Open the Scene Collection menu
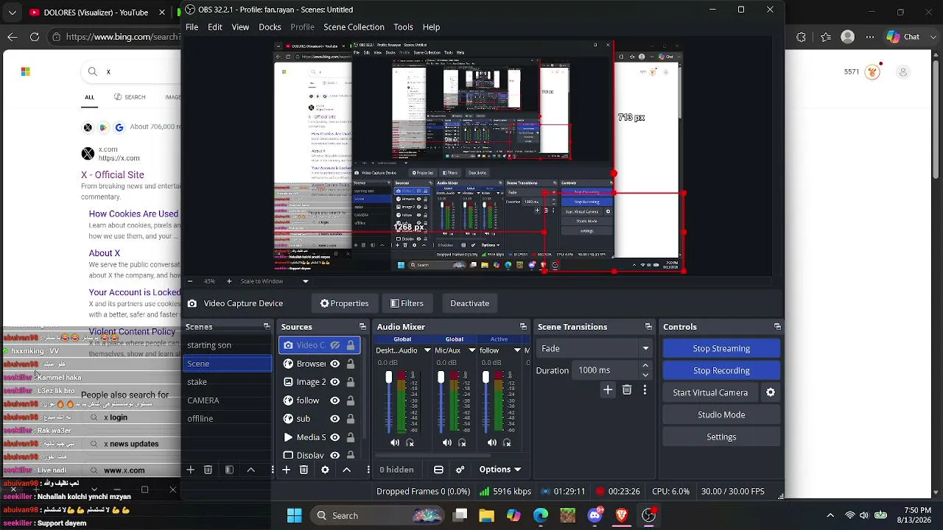Viewport: 943px width, 530px height. click(354, 27)
